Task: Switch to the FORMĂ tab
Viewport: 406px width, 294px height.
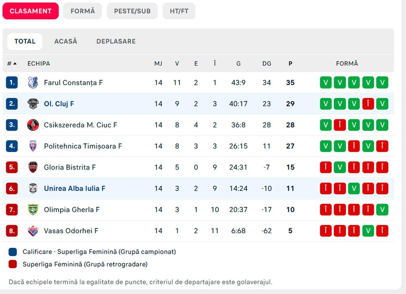Action: tap(82, 11)
